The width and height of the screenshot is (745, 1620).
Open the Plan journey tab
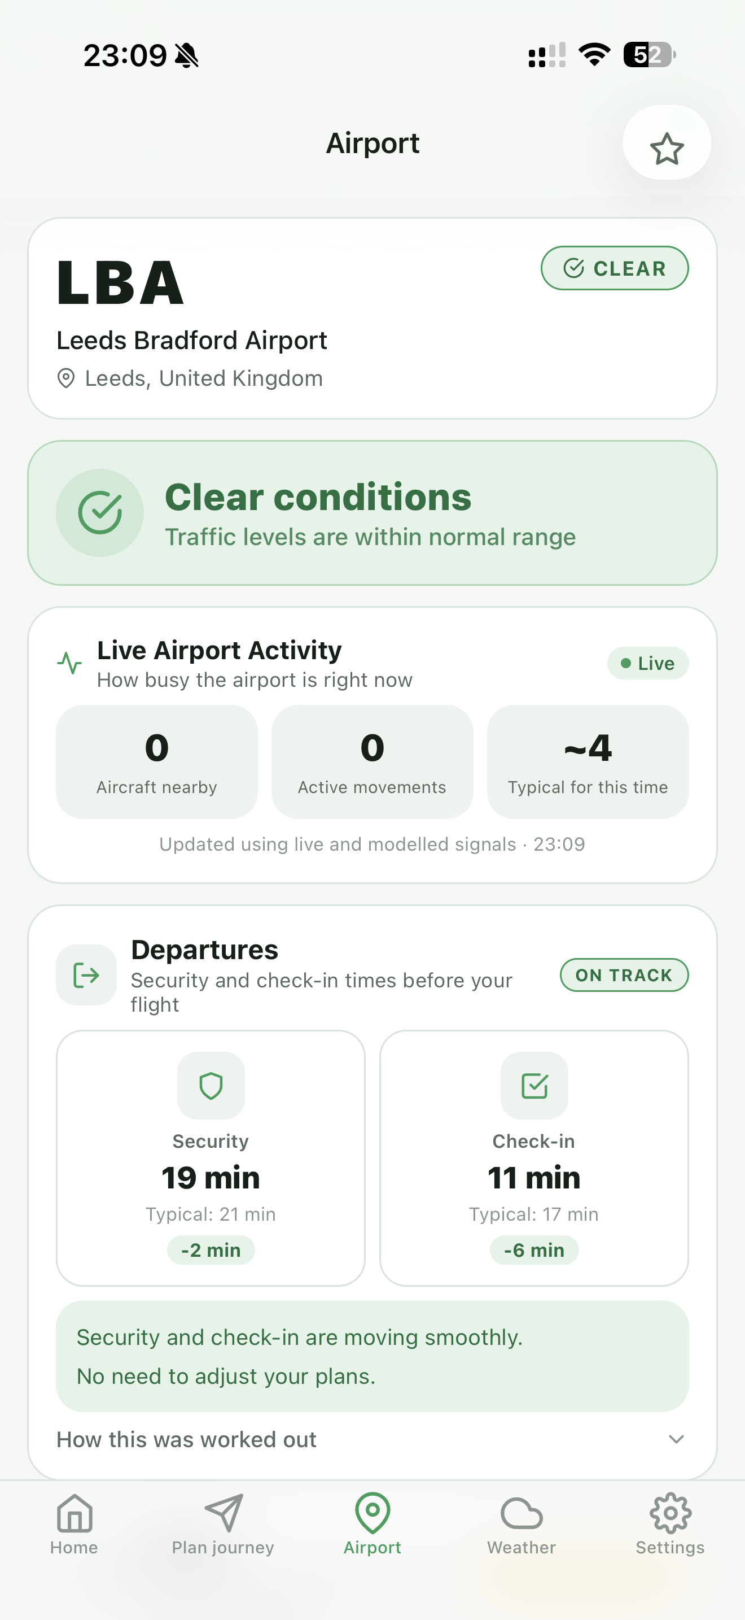point(223,1525)
